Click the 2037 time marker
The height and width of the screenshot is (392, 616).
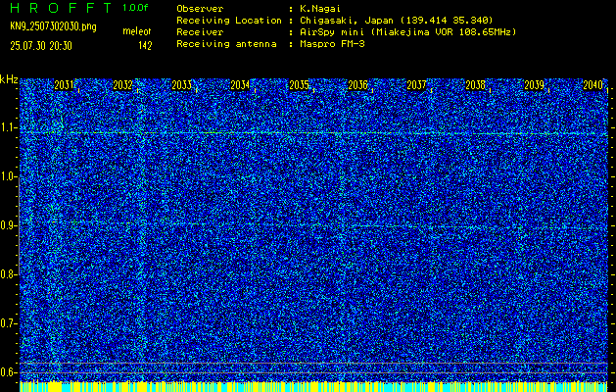coord(416,85)
